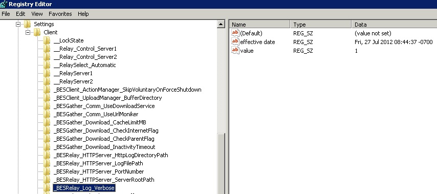Click the __RelayServer2 folder icon
Image resolution: width=437 pixels, height=194 pixels.
pos(47,81)
